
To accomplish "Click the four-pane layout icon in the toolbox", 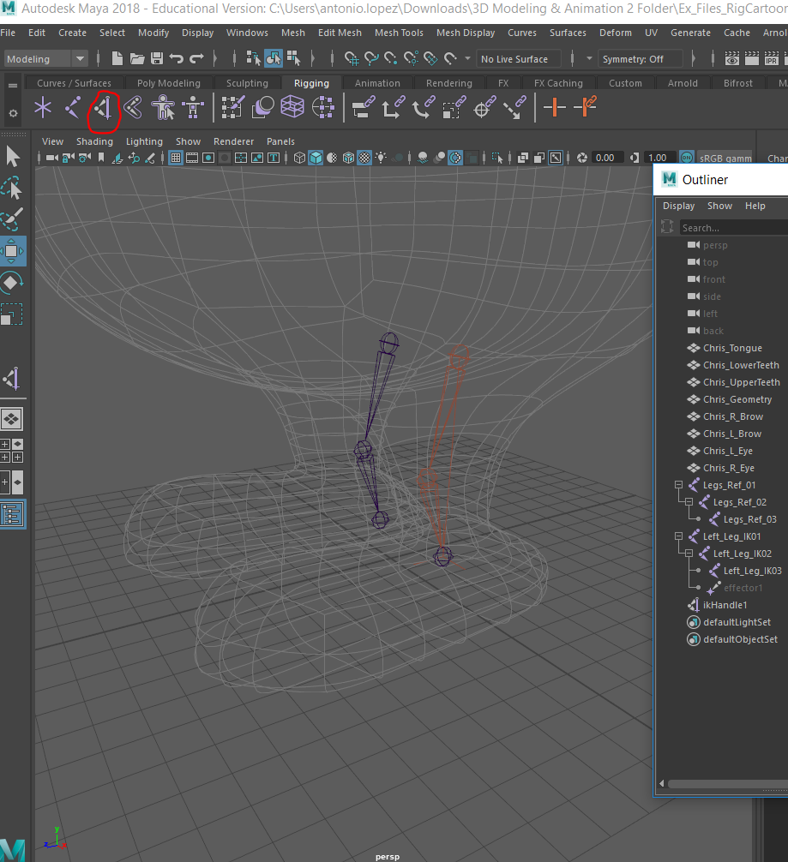I will click(x=12, y=451).
